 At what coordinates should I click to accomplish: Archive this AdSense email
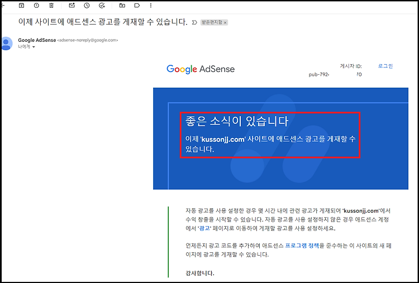[21, 6]
